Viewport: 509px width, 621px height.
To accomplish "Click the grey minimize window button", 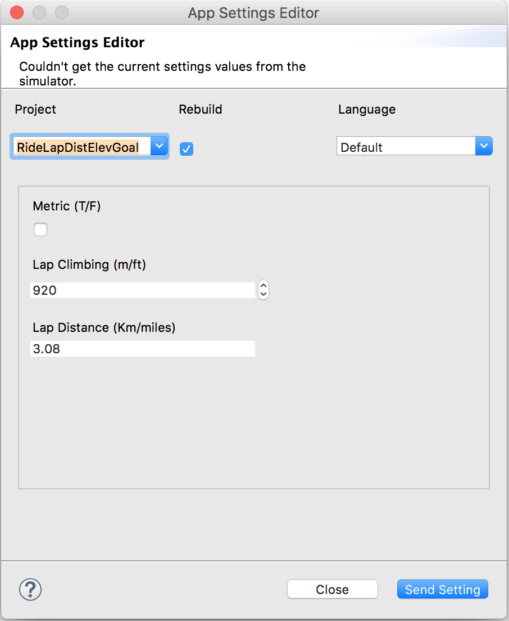I will pyautogui.click(x=39, y=12).
